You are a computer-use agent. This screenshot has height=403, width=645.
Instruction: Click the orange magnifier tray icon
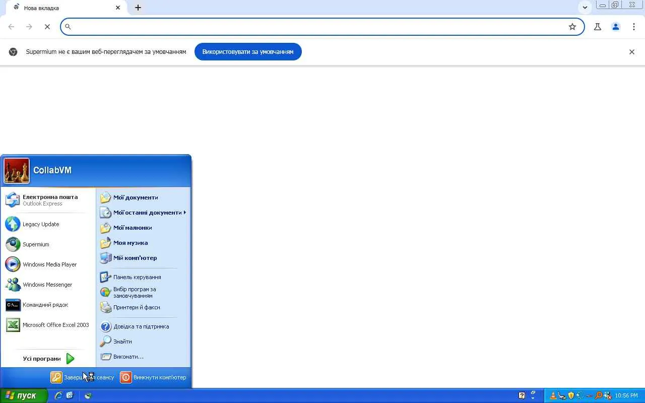(599, 395)
